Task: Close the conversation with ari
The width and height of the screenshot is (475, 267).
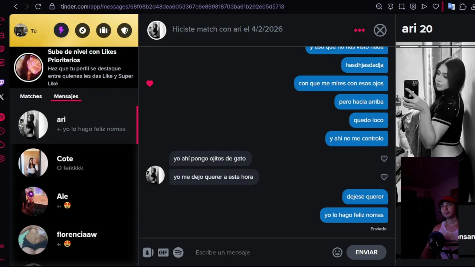Action: (380, 30)
